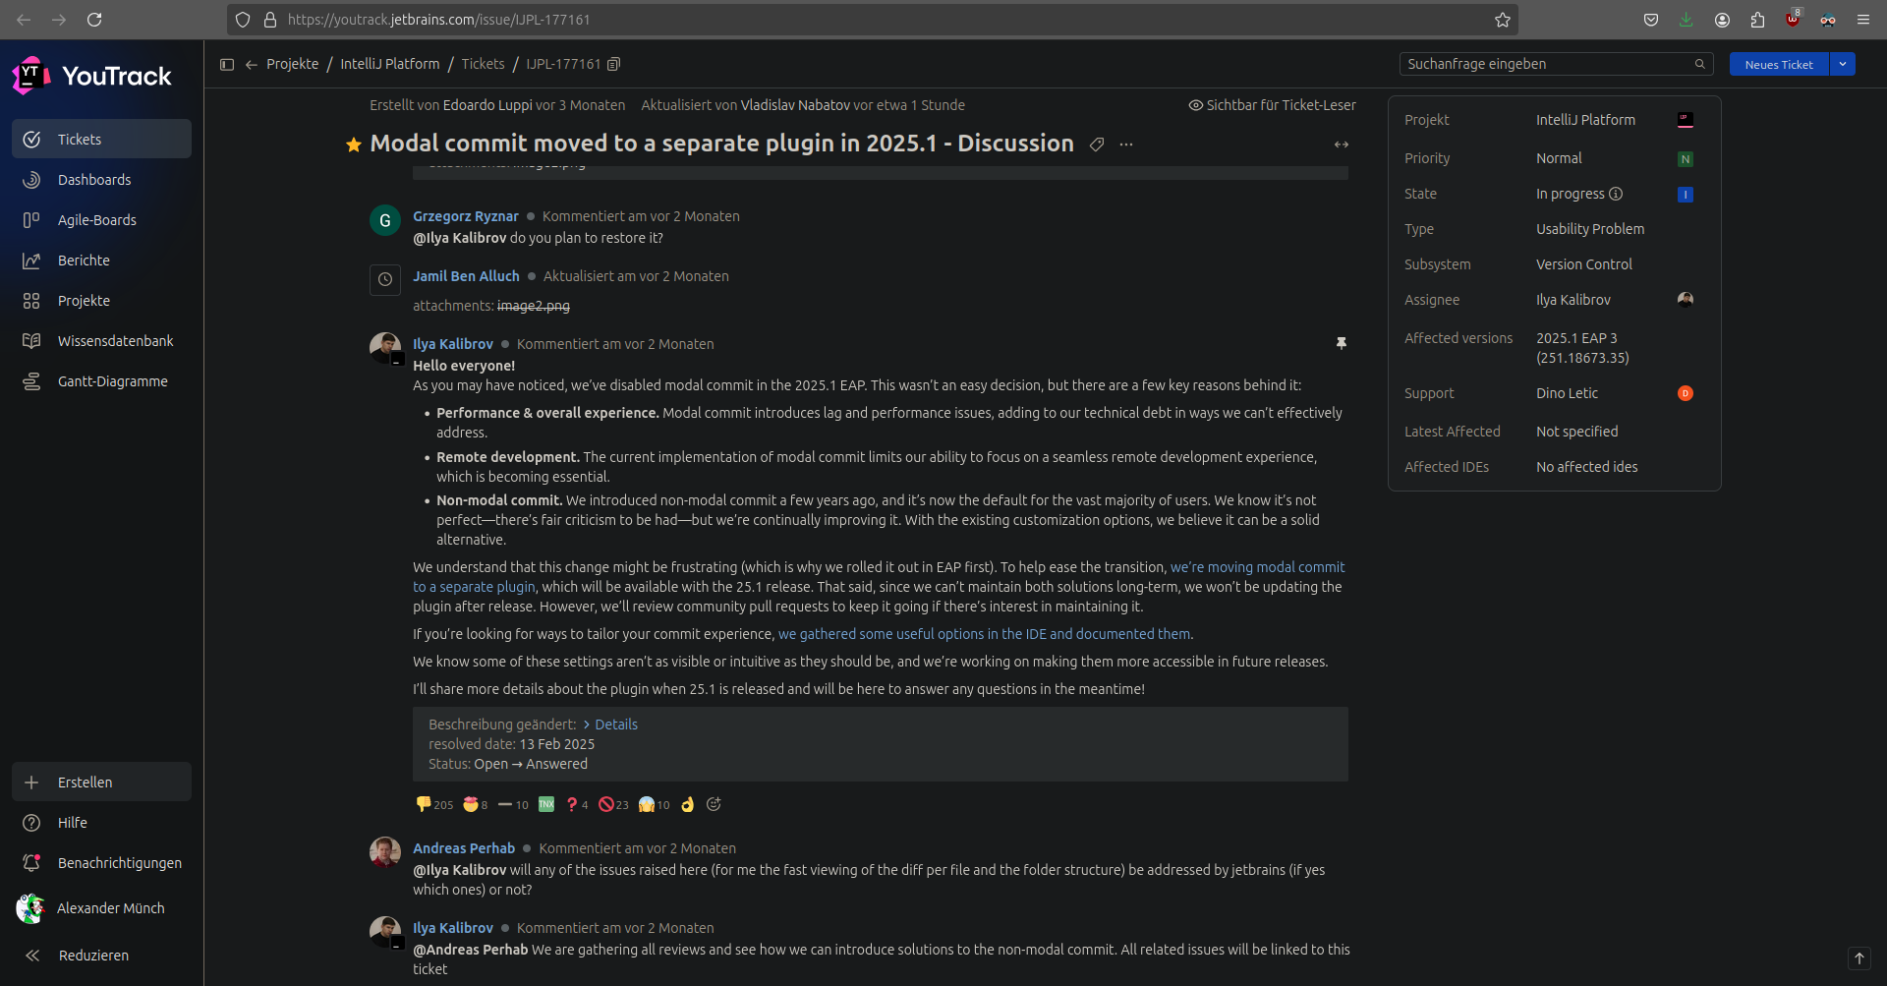
Task: Change the State field In progress
Action: click(1571, 194)
